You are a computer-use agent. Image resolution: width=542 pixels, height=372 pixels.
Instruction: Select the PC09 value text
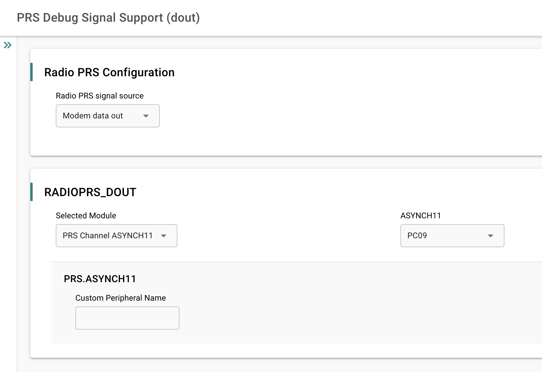click(x=415, y=236)
